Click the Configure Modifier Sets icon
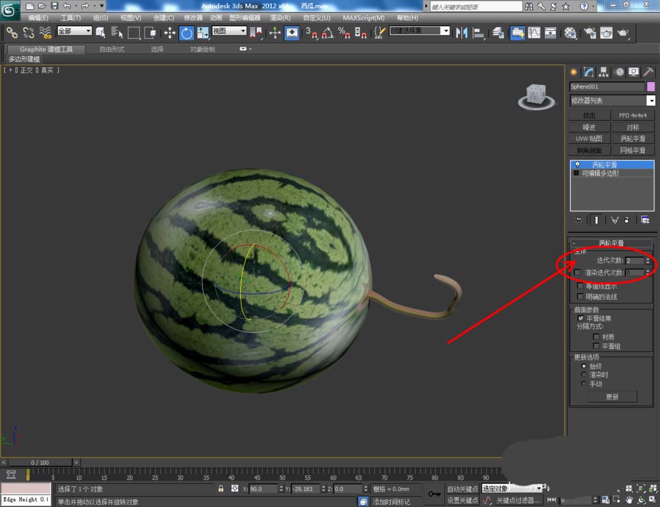 click(x=645, y=220)
